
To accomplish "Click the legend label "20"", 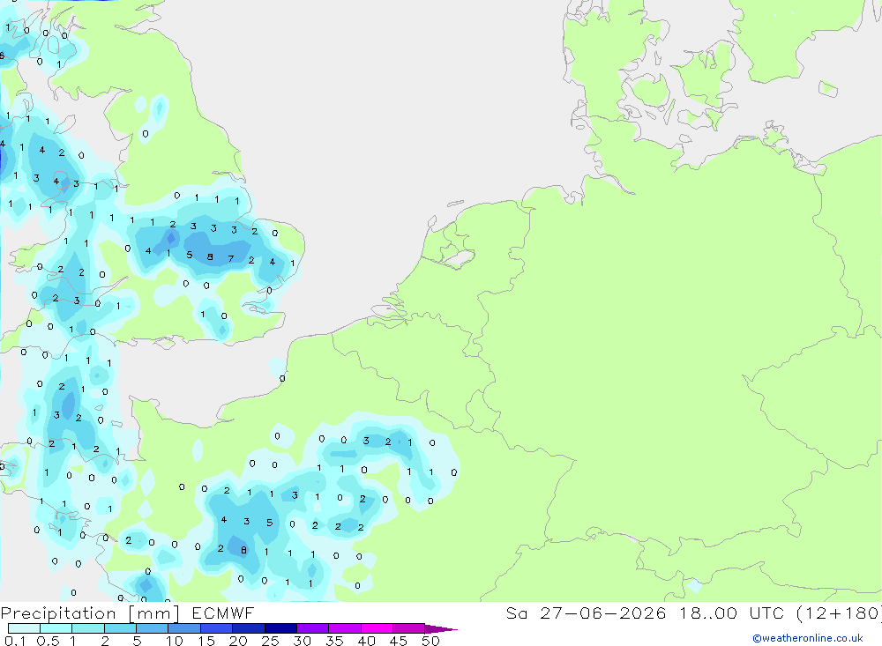I will [238, 641].
